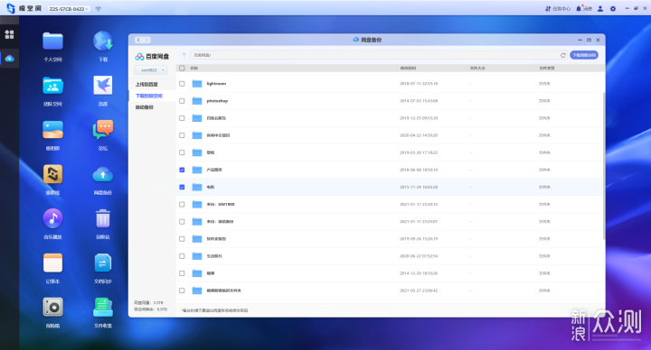
Task: Sort by the file type column header
Action: (547, 68)
